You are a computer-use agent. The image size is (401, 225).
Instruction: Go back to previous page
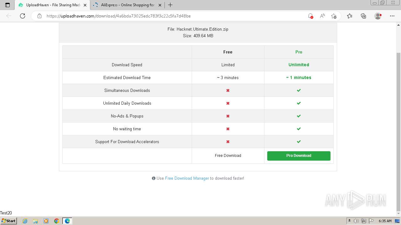9,16
